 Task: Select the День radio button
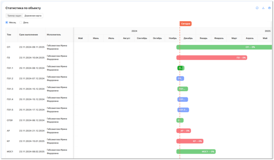coord(21,22)
